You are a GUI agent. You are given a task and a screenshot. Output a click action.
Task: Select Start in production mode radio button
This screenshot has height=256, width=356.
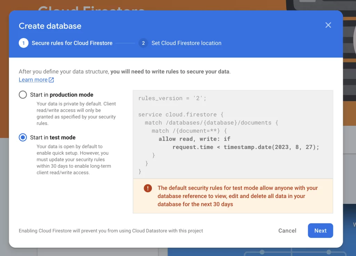coord(23,94)
